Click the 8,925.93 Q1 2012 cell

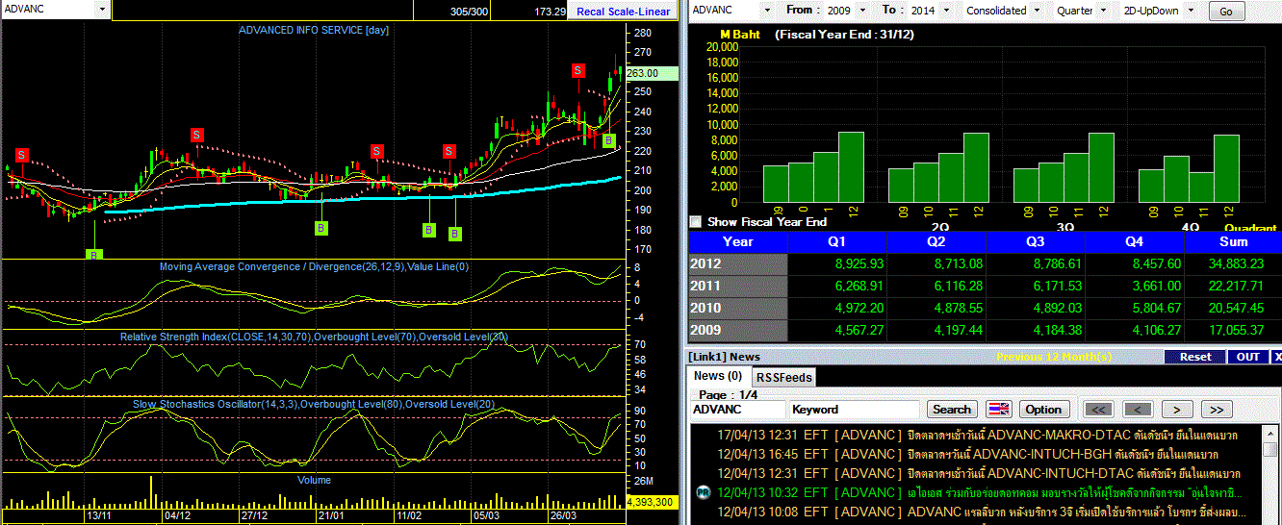837,263
